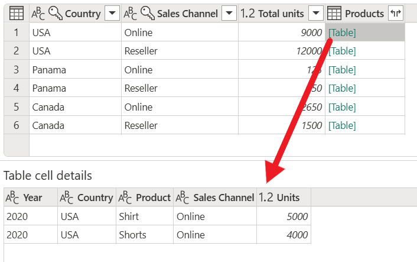
Task: Click the Panama cell in row 4
Action: coord(75,88)
